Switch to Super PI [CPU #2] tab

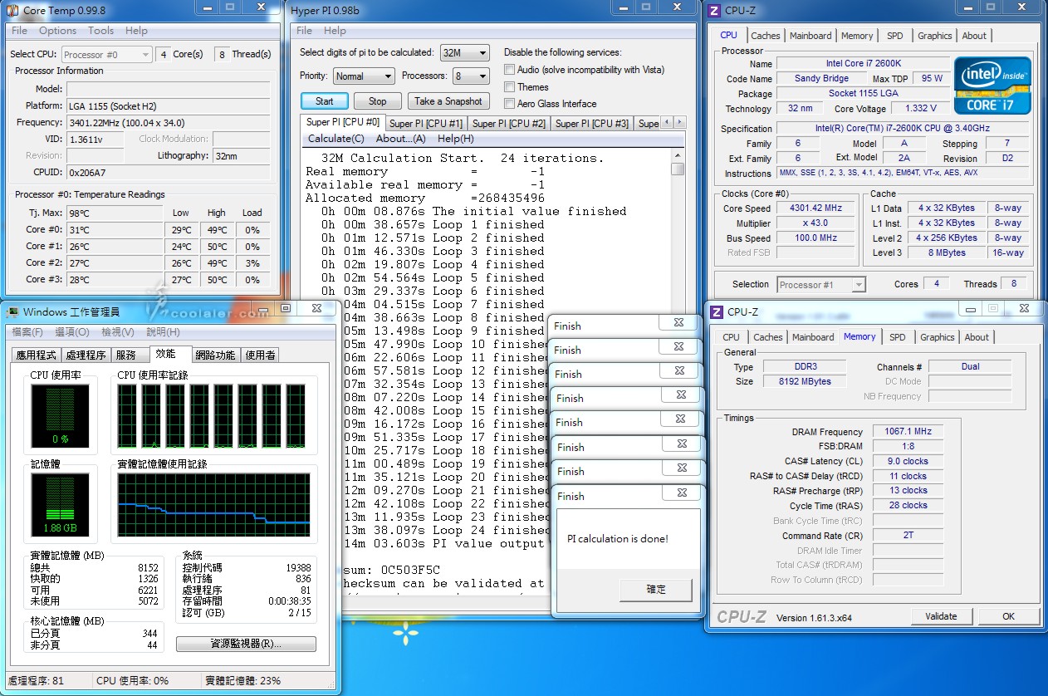509,124
